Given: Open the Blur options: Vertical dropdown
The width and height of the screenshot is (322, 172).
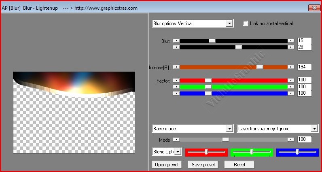Looking at the screenshot, I should coord(229,23).
